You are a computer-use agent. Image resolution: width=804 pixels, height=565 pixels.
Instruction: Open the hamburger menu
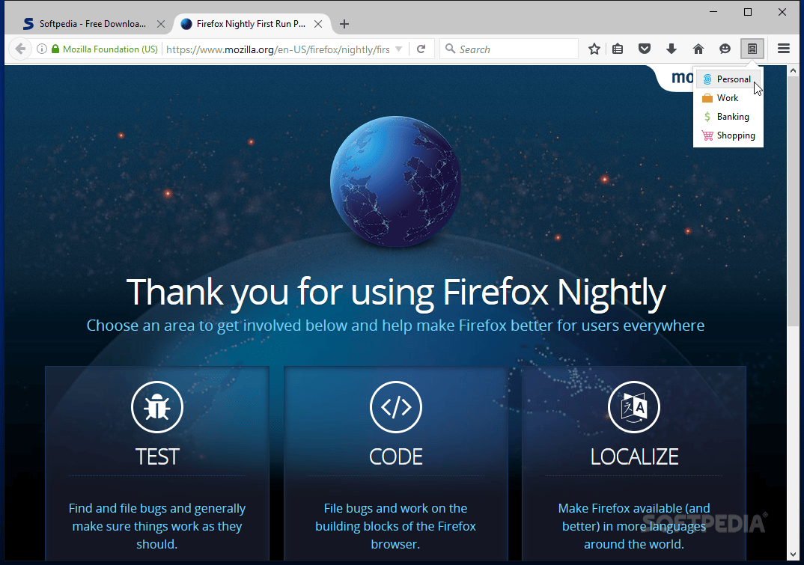click(x=783, y=49)
